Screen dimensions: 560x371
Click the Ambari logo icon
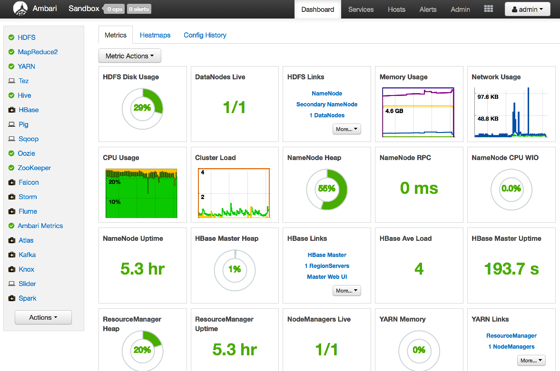20,9
